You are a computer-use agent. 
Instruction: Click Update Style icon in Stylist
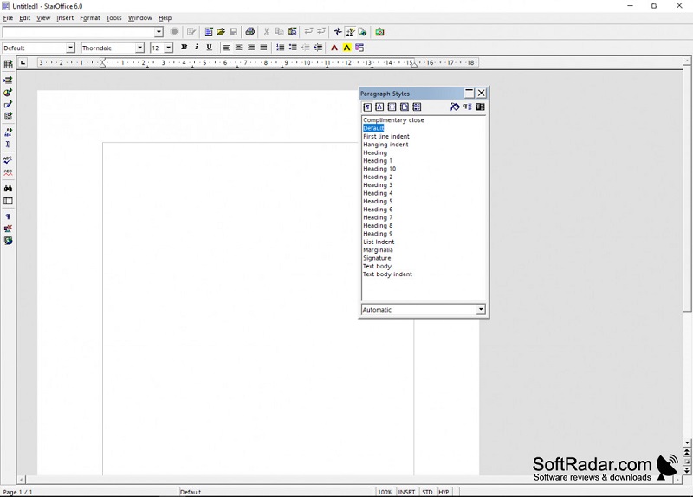[x=480, y=106]
